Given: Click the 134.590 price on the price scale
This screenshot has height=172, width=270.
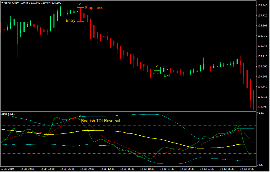Looking at the screenshot, I should 262,107.
